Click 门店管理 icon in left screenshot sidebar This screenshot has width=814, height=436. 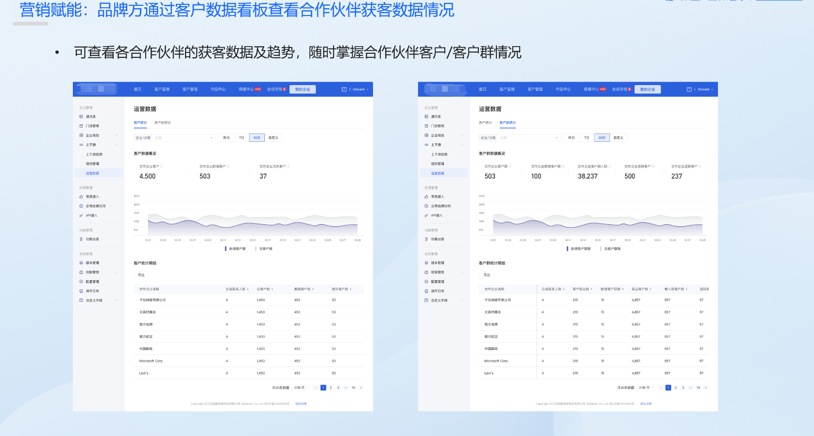[81, 126]
